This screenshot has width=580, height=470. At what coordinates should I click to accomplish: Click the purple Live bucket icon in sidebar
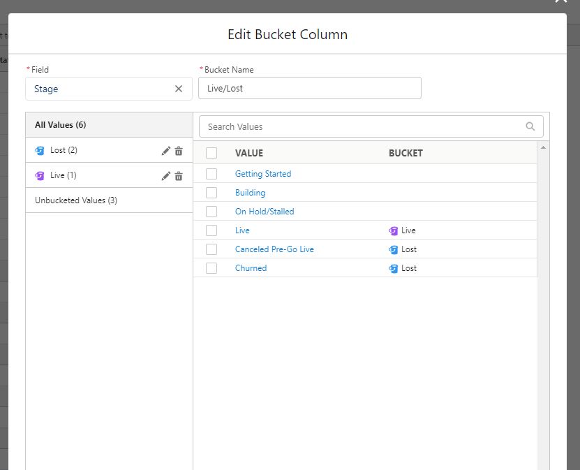click(x=40, y=175)
